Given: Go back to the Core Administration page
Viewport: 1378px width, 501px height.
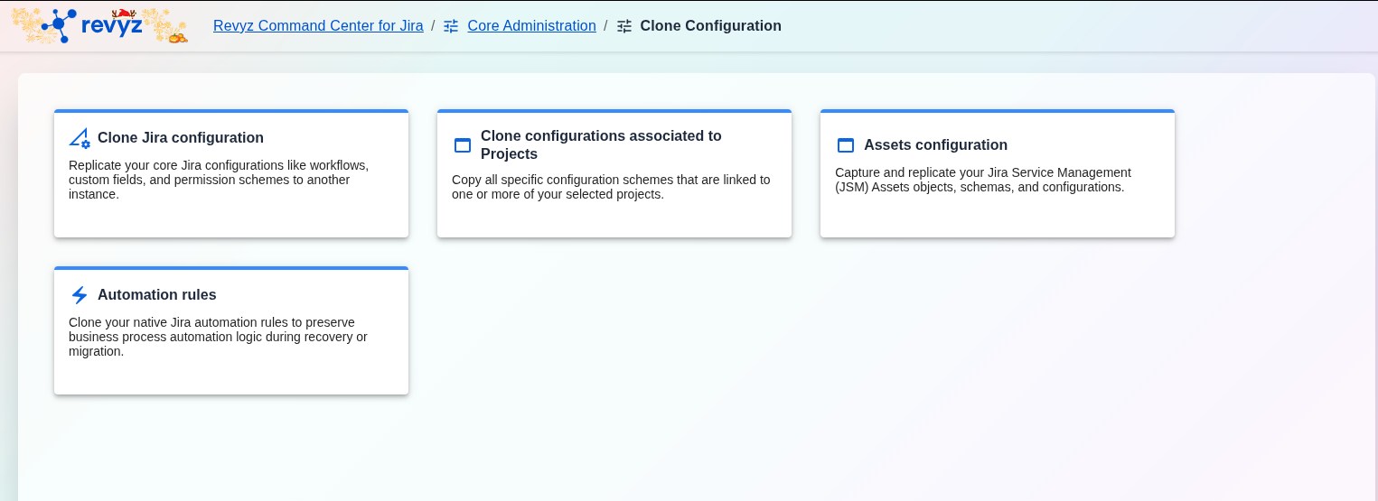Looking at the screenshot, I should pyautogui.click(x=531, y=26).
